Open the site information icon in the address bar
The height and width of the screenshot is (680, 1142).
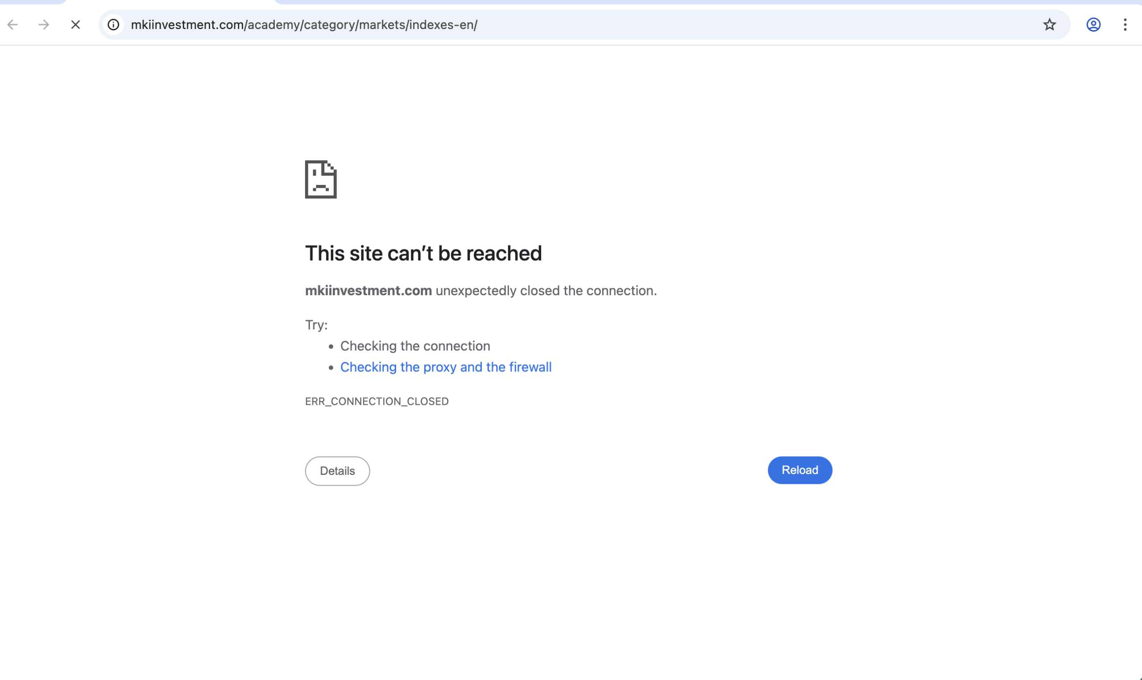[113, 25]
